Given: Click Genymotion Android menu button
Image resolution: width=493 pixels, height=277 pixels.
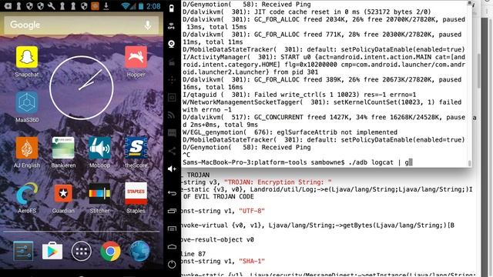Looking at the screenshot, I should pos(172,229).
